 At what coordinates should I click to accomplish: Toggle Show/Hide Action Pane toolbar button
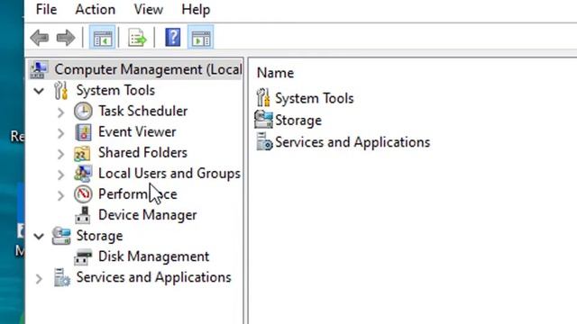[x=200, y=38]
